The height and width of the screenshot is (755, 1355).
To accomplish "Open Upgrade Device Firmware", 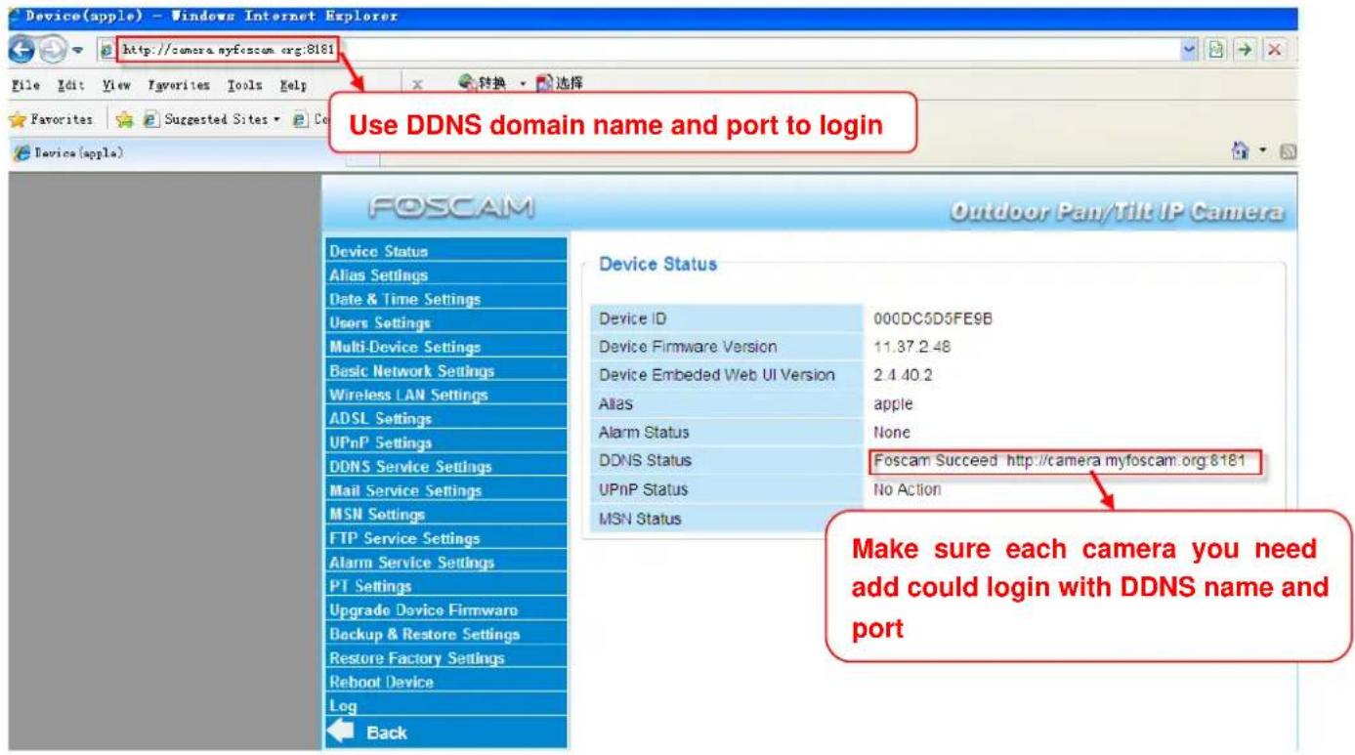I will point(445,610).
